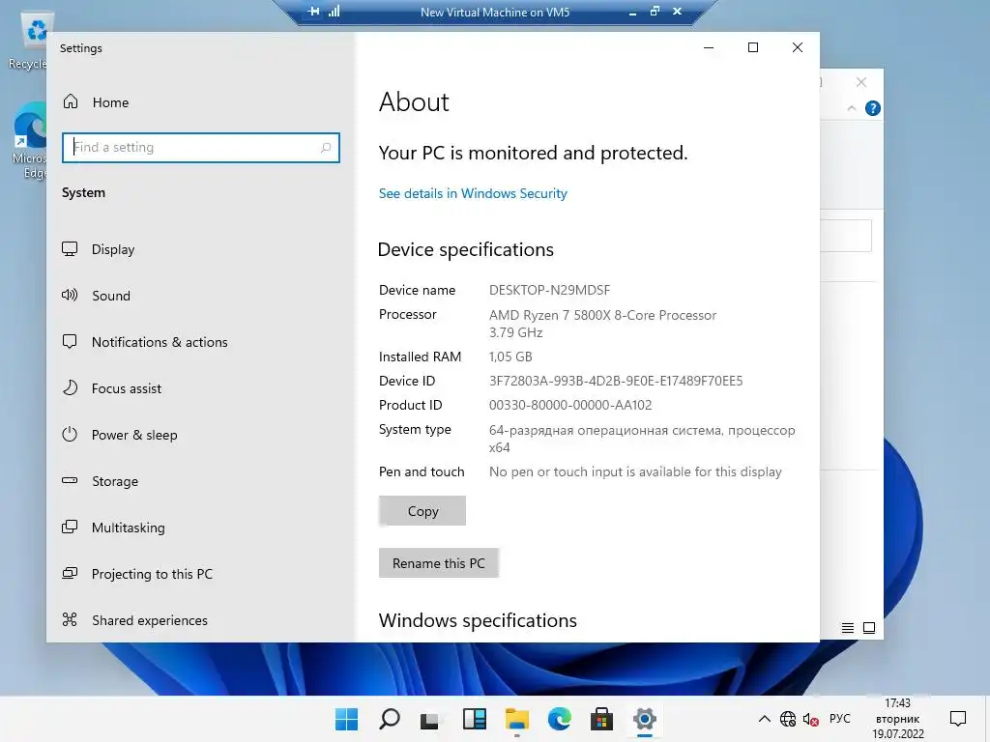
Task: Click the Power & sleep power icon
Action: point(70,434)
